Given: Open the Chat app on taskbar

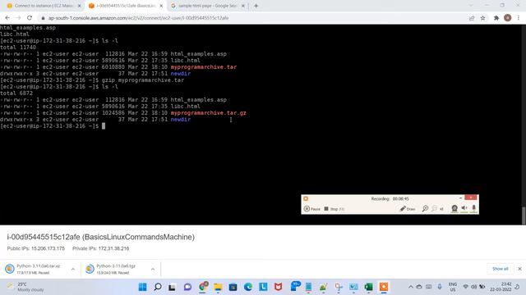Looking at the screenshot, I should click(187, 287).
